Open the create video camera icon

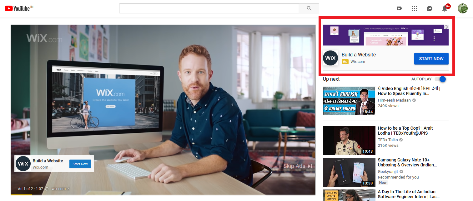(x=399, y=8)
